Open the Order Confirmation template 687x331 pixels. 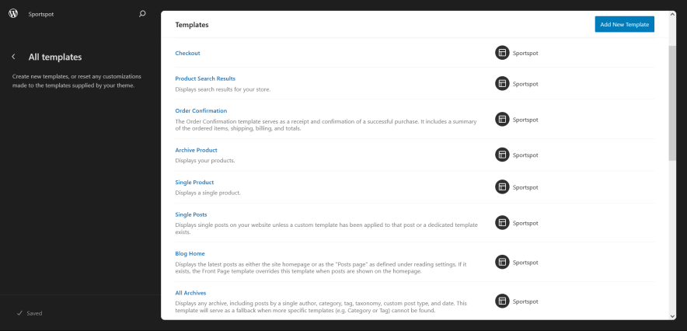pos(201,110)
